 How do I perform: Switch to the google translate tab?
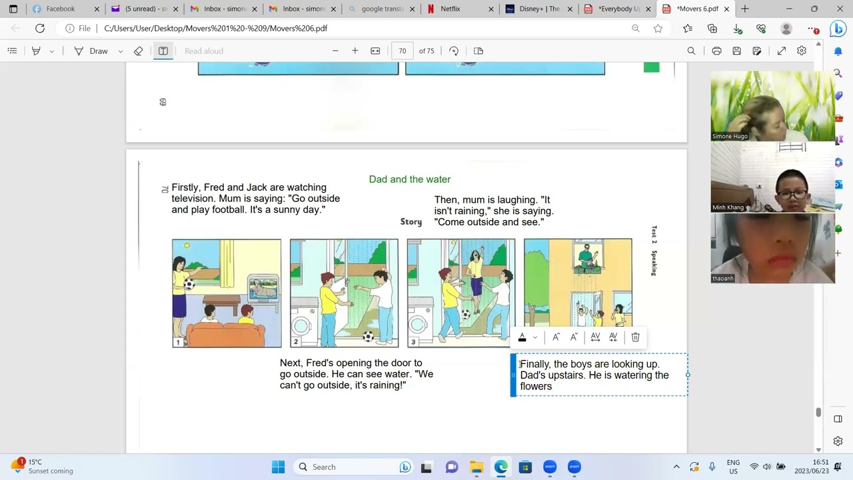coord(383,9)
